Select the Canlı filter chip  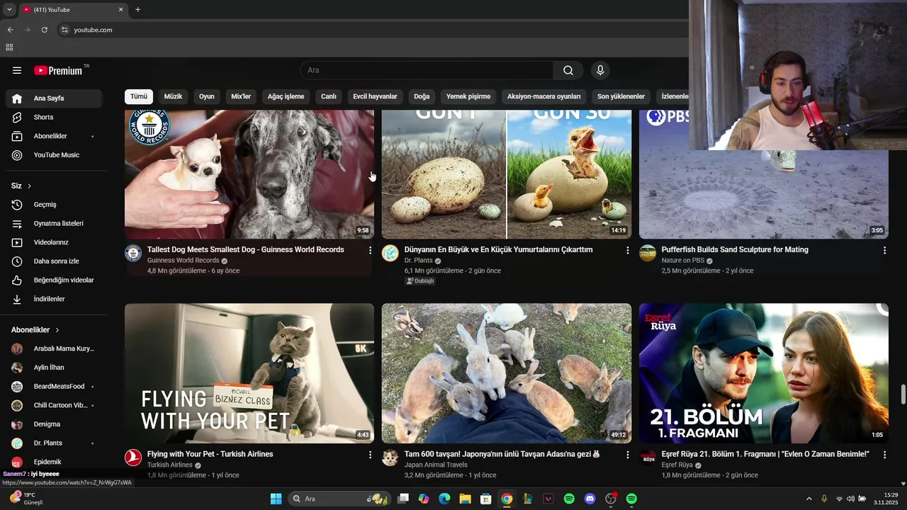(x=329, y=96)
